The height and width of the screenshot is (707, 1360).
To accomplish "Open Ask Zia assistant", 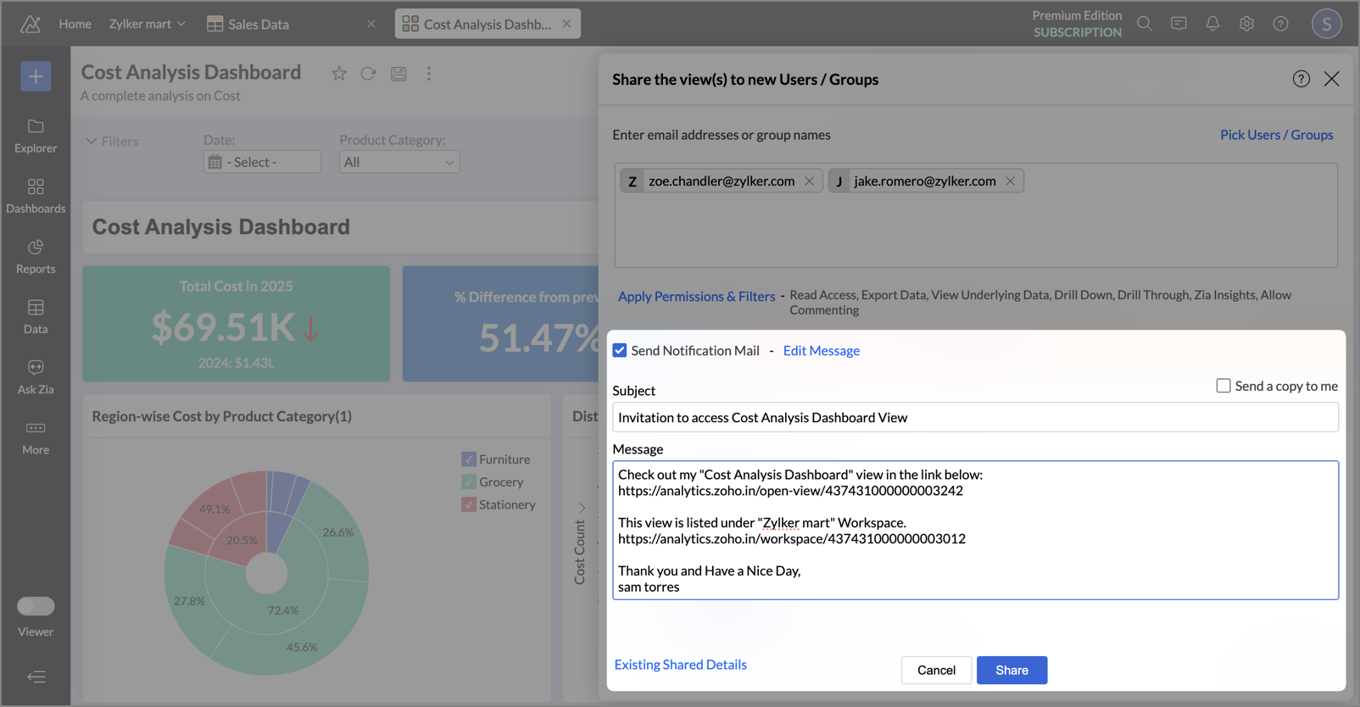I will (x=36, y=376).
